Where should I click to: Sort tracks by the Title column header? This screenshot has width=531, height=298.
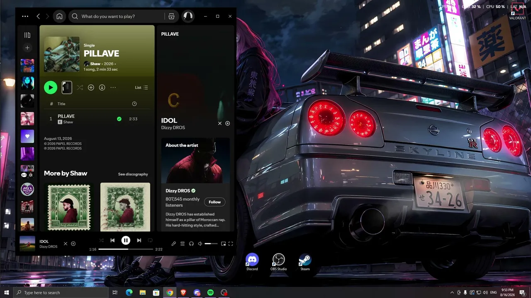point(61,104)
